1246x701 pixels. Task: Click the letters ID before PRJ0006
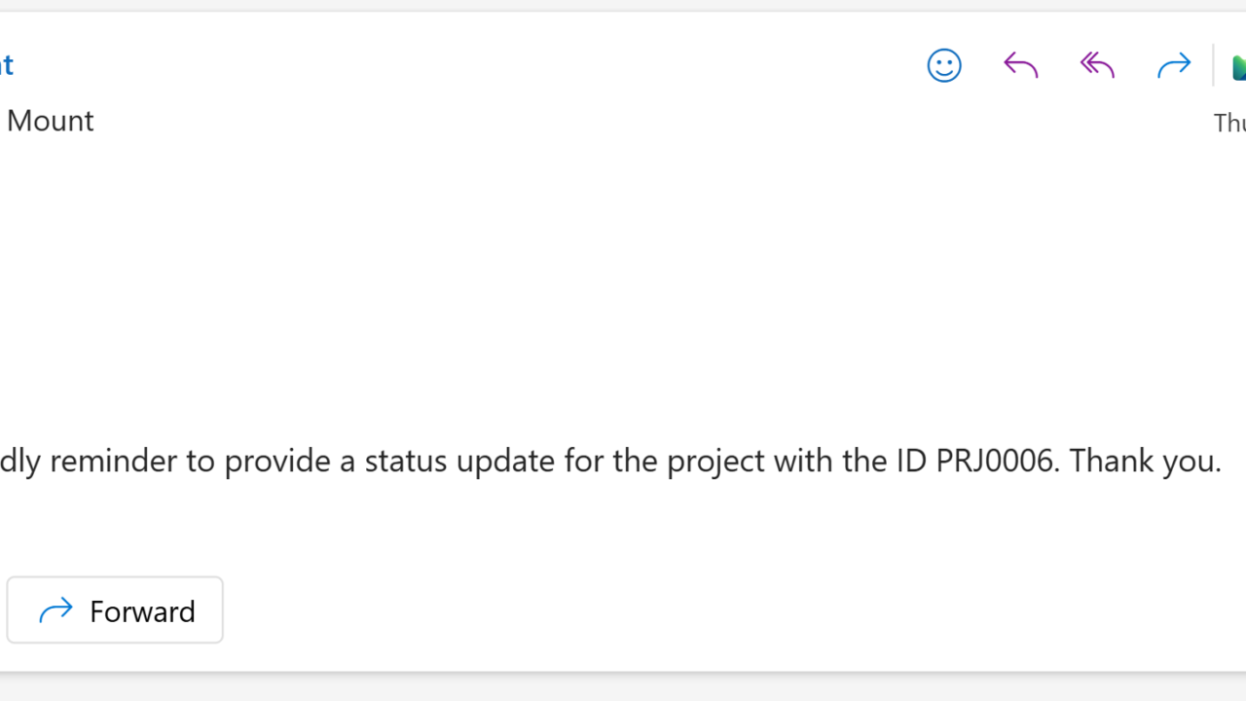coord(912,461)
